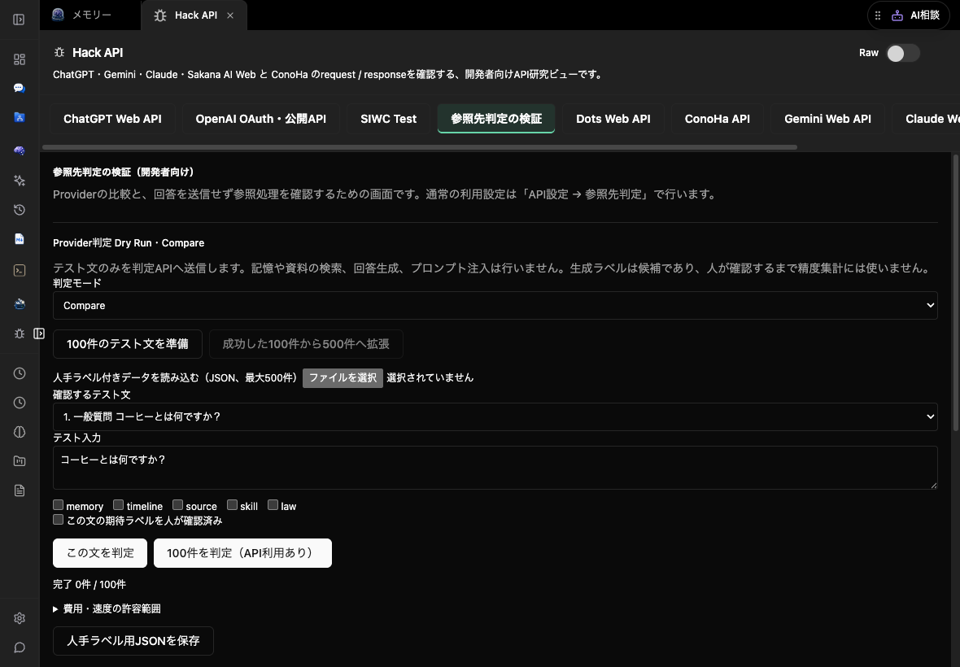Viewport: 960px width, 667px height.
Task: Click この文を判定 button
Action: pos(100,553)
